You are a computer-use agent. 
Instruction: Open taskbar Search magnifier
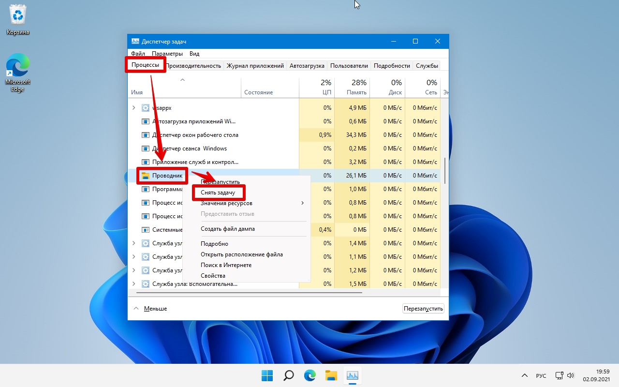pyautogui.click(x=288, y=375)
